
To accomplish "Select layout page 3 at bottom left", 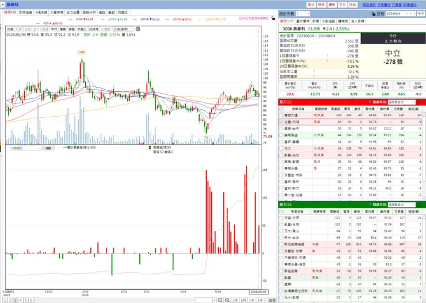I will pos(16,300).
